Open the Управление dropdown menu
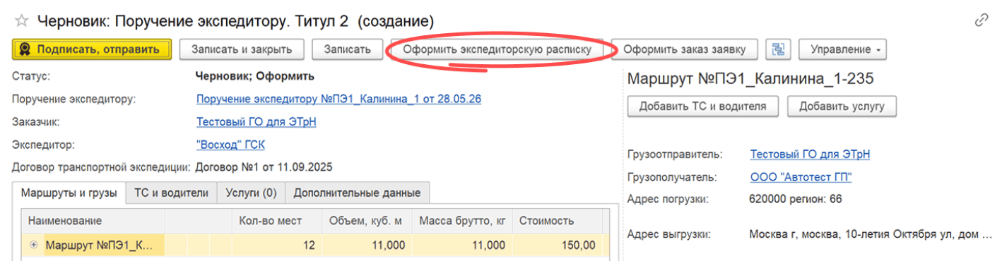 pos(842,49)
